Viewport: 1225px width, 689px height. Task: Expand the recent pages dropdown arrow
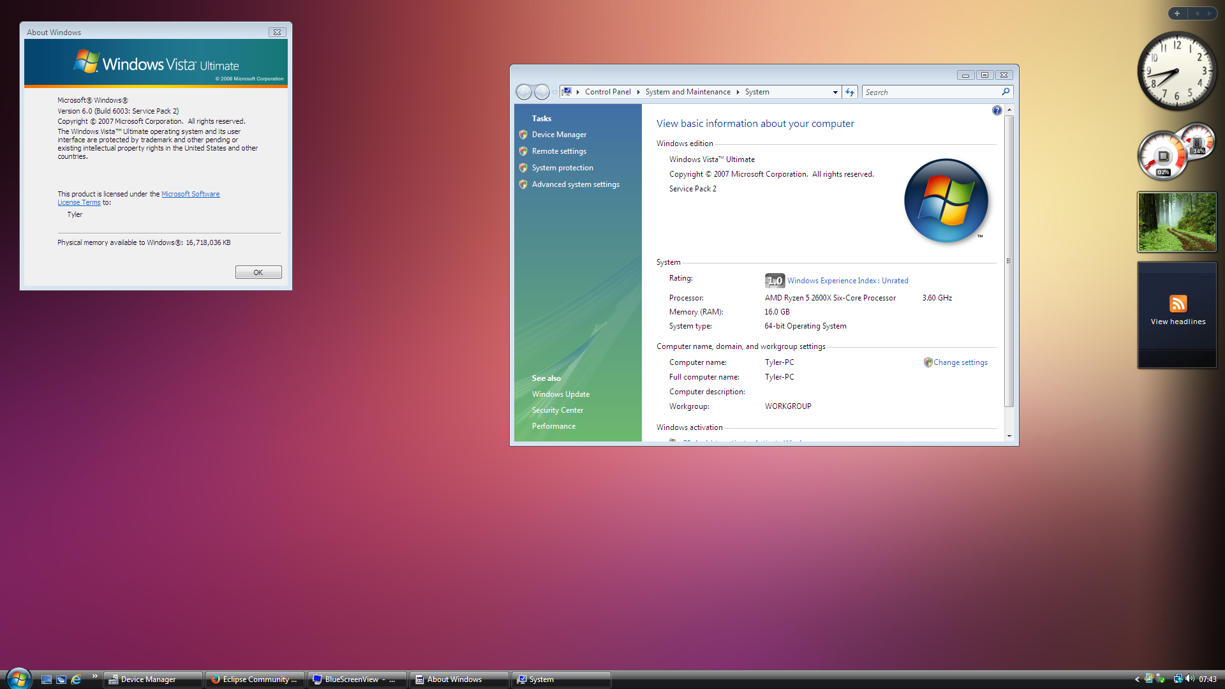coord(554,92)
